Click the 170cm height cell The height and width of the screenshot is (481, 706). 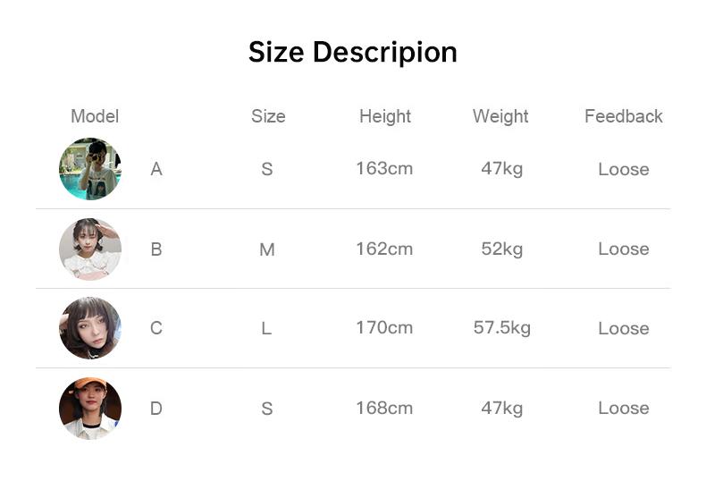click(384, 328)
